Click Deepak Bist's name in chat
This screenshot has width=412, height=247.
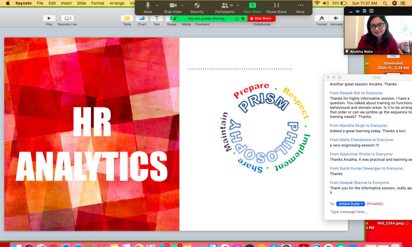[x=350, y=93]
